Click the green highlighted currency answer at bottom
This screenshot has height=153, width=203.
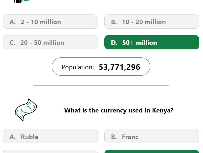[152, 151]
